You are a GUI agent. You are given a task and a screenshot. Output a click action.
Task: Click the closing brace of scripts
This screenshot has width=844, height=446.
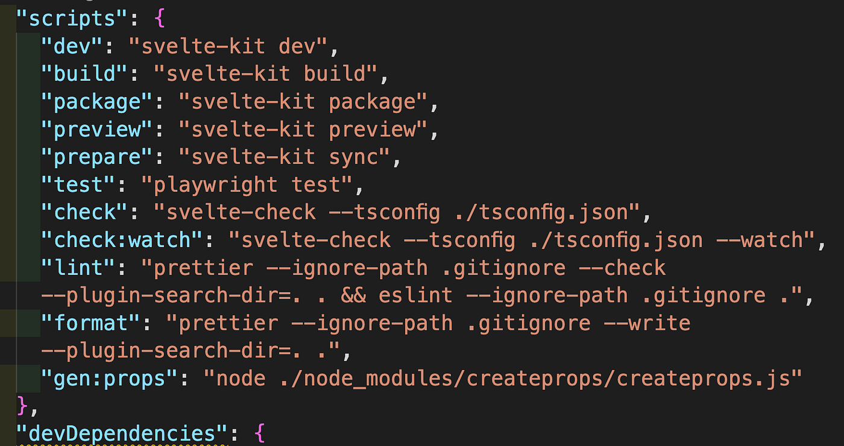click(x=22, y=406)
